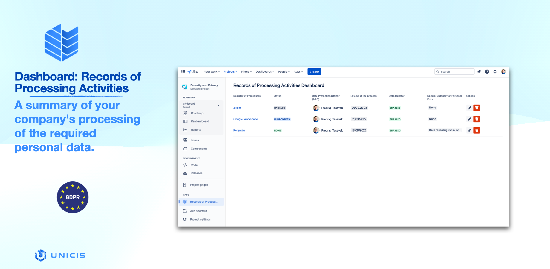
Task: Click the Data Protection Officer (DPO) column header
Action: tap(326, 97)
